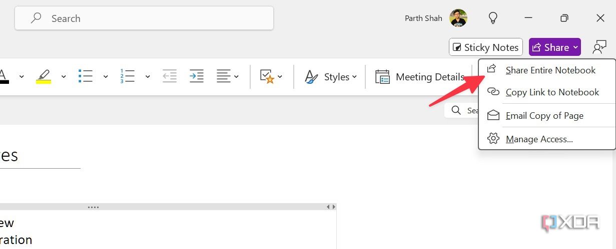Image resolution: width=616 pixels, height=249 pixels.
Task: Expand numbering styles dropdown
Action: (148, 77)
